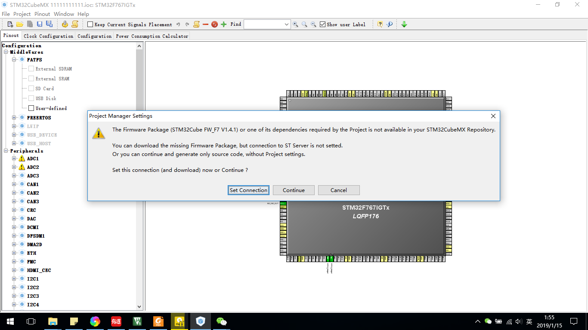Open the Find combo box dropdown

[287, 24]
